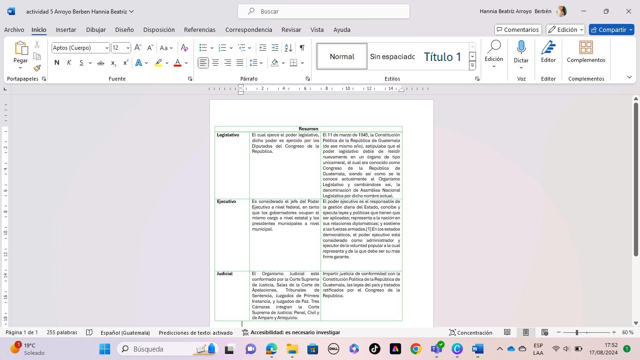
Task: Apply the red font color
Action: coord(178,63)
